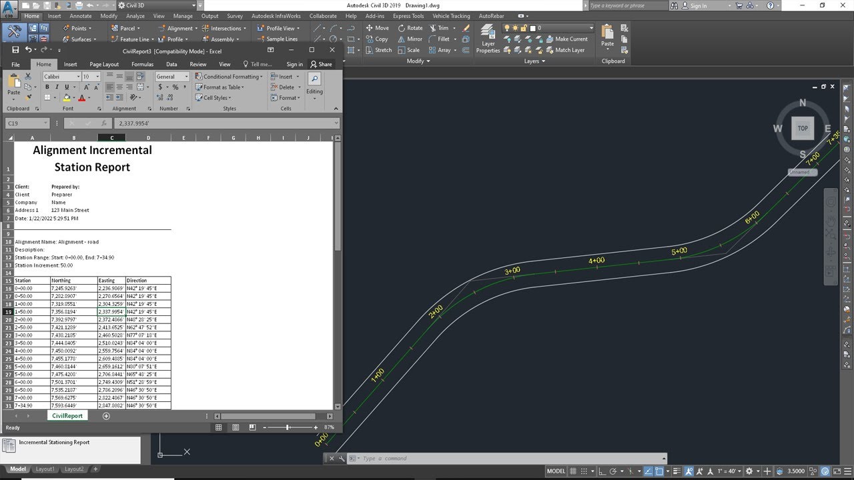Select the Mirror tool
Viewport: 854px width, 480px height.
[x=410, y=39]
